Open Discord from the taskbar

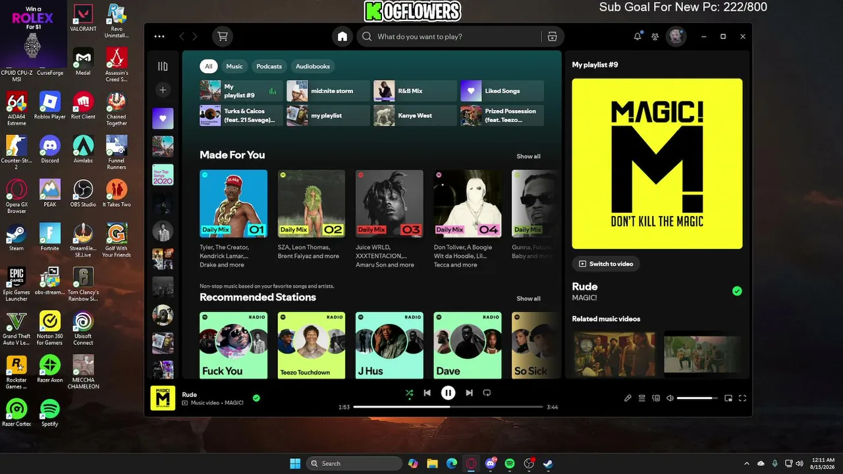(491, 463)
